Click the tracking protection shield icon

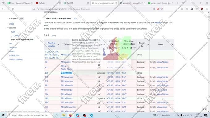(34, 9)
